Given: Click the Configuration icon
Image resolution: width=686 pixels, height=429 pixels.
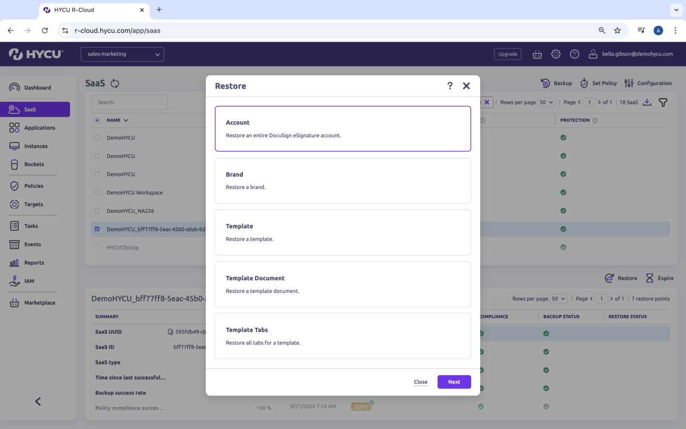Looking at the screenshot, I should coord(628,83).
